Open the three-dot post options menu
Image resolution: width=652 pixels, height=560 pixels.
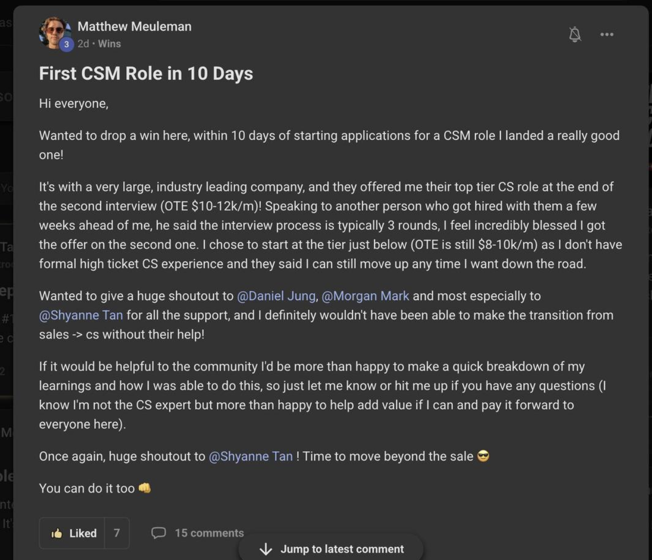(x=607, y=34)
